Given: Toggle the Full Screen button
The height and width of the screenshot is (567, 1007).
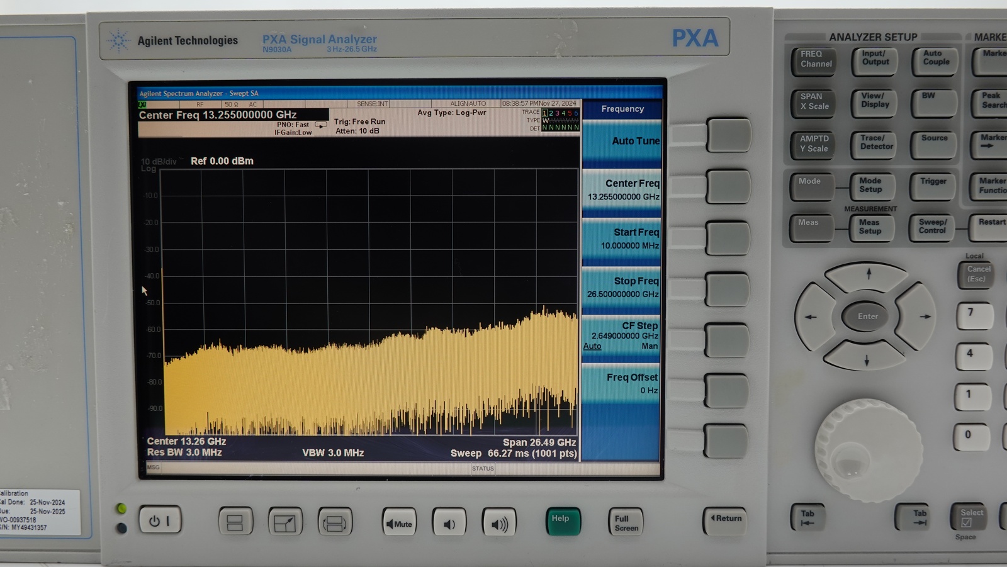Looking at the screenshot, I should [626, 522].
